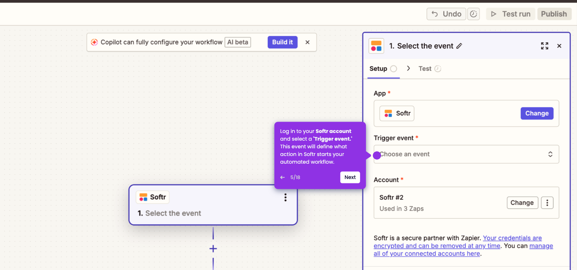Click the Undo button
The height and width of the screenshot is (270, 577).
pyautogui.click(x=446, y=14)
